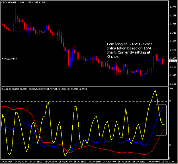Screen dimensions: 178x164
Task: Click the 1.1695 price axis label
Action: tap(173, 41)
